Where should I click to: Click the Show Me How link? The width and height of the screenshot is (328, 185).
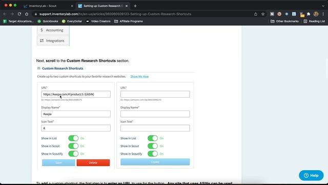point(139,77)
